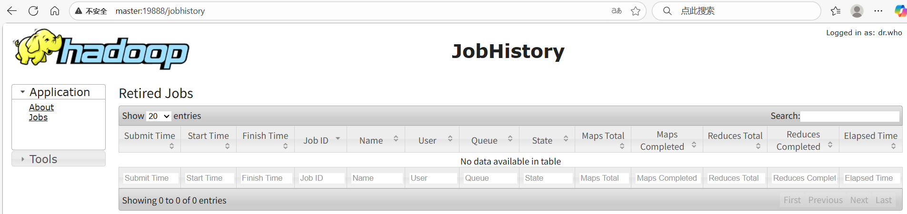Go to the First page of results
Image resolution: width=907 pixels, height=214 pixels.
tap(792, 200)
